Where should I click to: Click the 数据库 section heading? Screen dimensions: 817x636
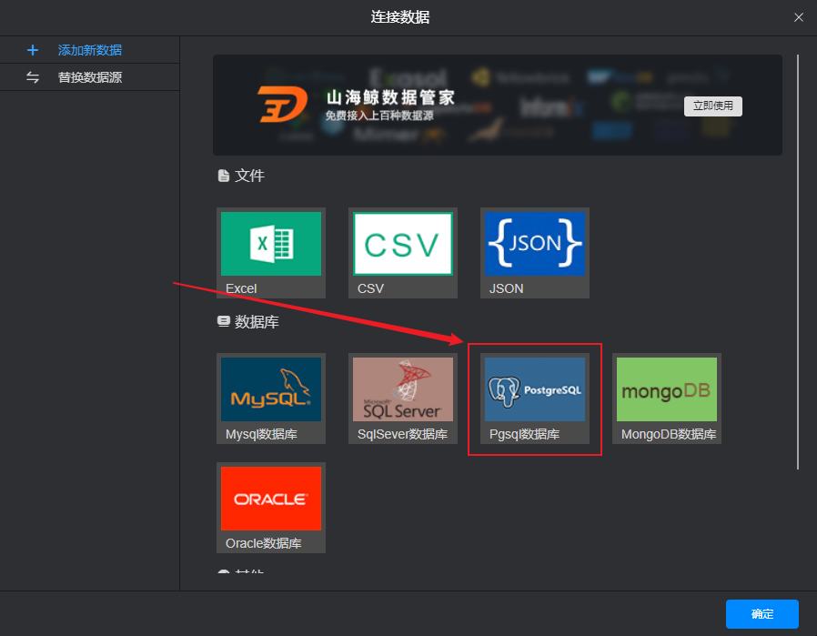pos(257,321)
